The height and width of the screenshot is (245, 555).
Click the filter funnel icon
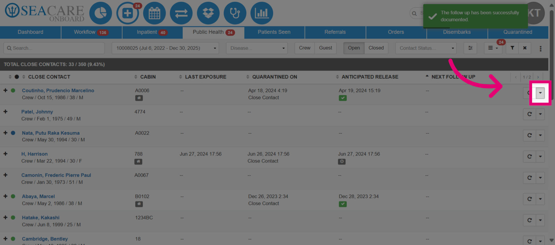[x=512, y=48]
